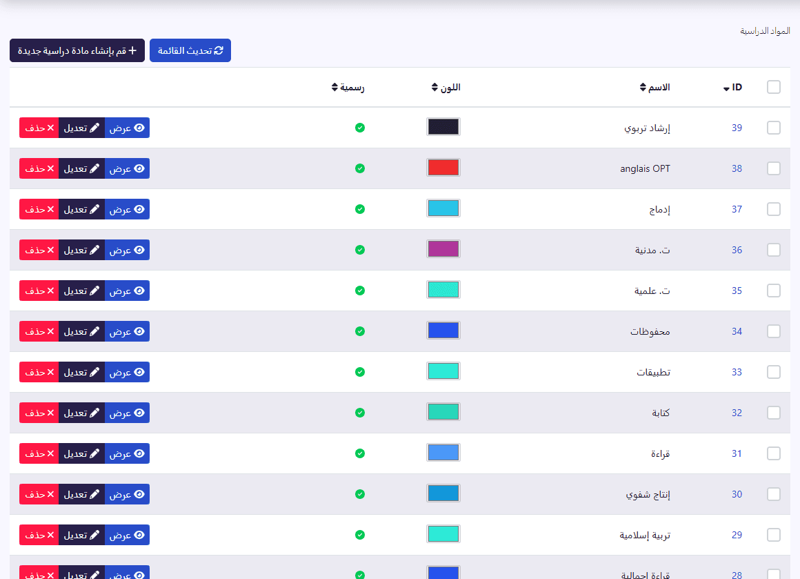Image resolution: width=800 pixels, height=579 pixels.
Task: Delete the تطبيقات row using حذف
Action: click(39, 372)
